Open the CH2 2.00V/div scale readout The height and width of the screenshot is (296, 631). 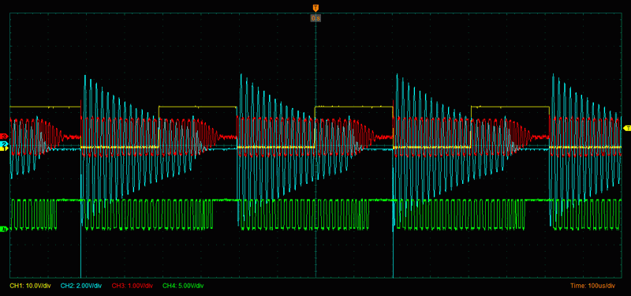click(81, 286)
